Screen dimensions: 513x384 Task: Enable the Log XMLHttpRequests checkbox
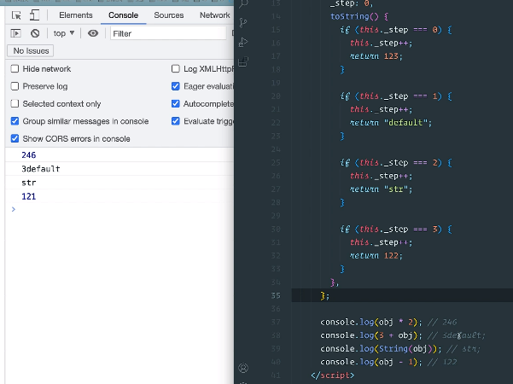click(176, 68)
